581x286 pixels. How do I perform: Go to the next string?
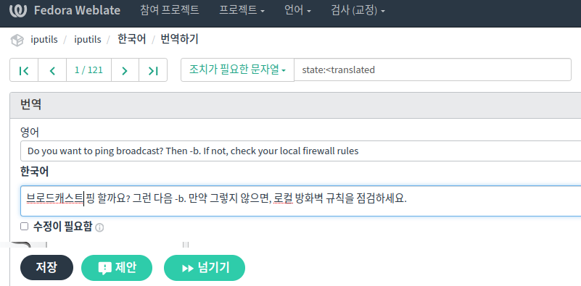click(125, 70)
